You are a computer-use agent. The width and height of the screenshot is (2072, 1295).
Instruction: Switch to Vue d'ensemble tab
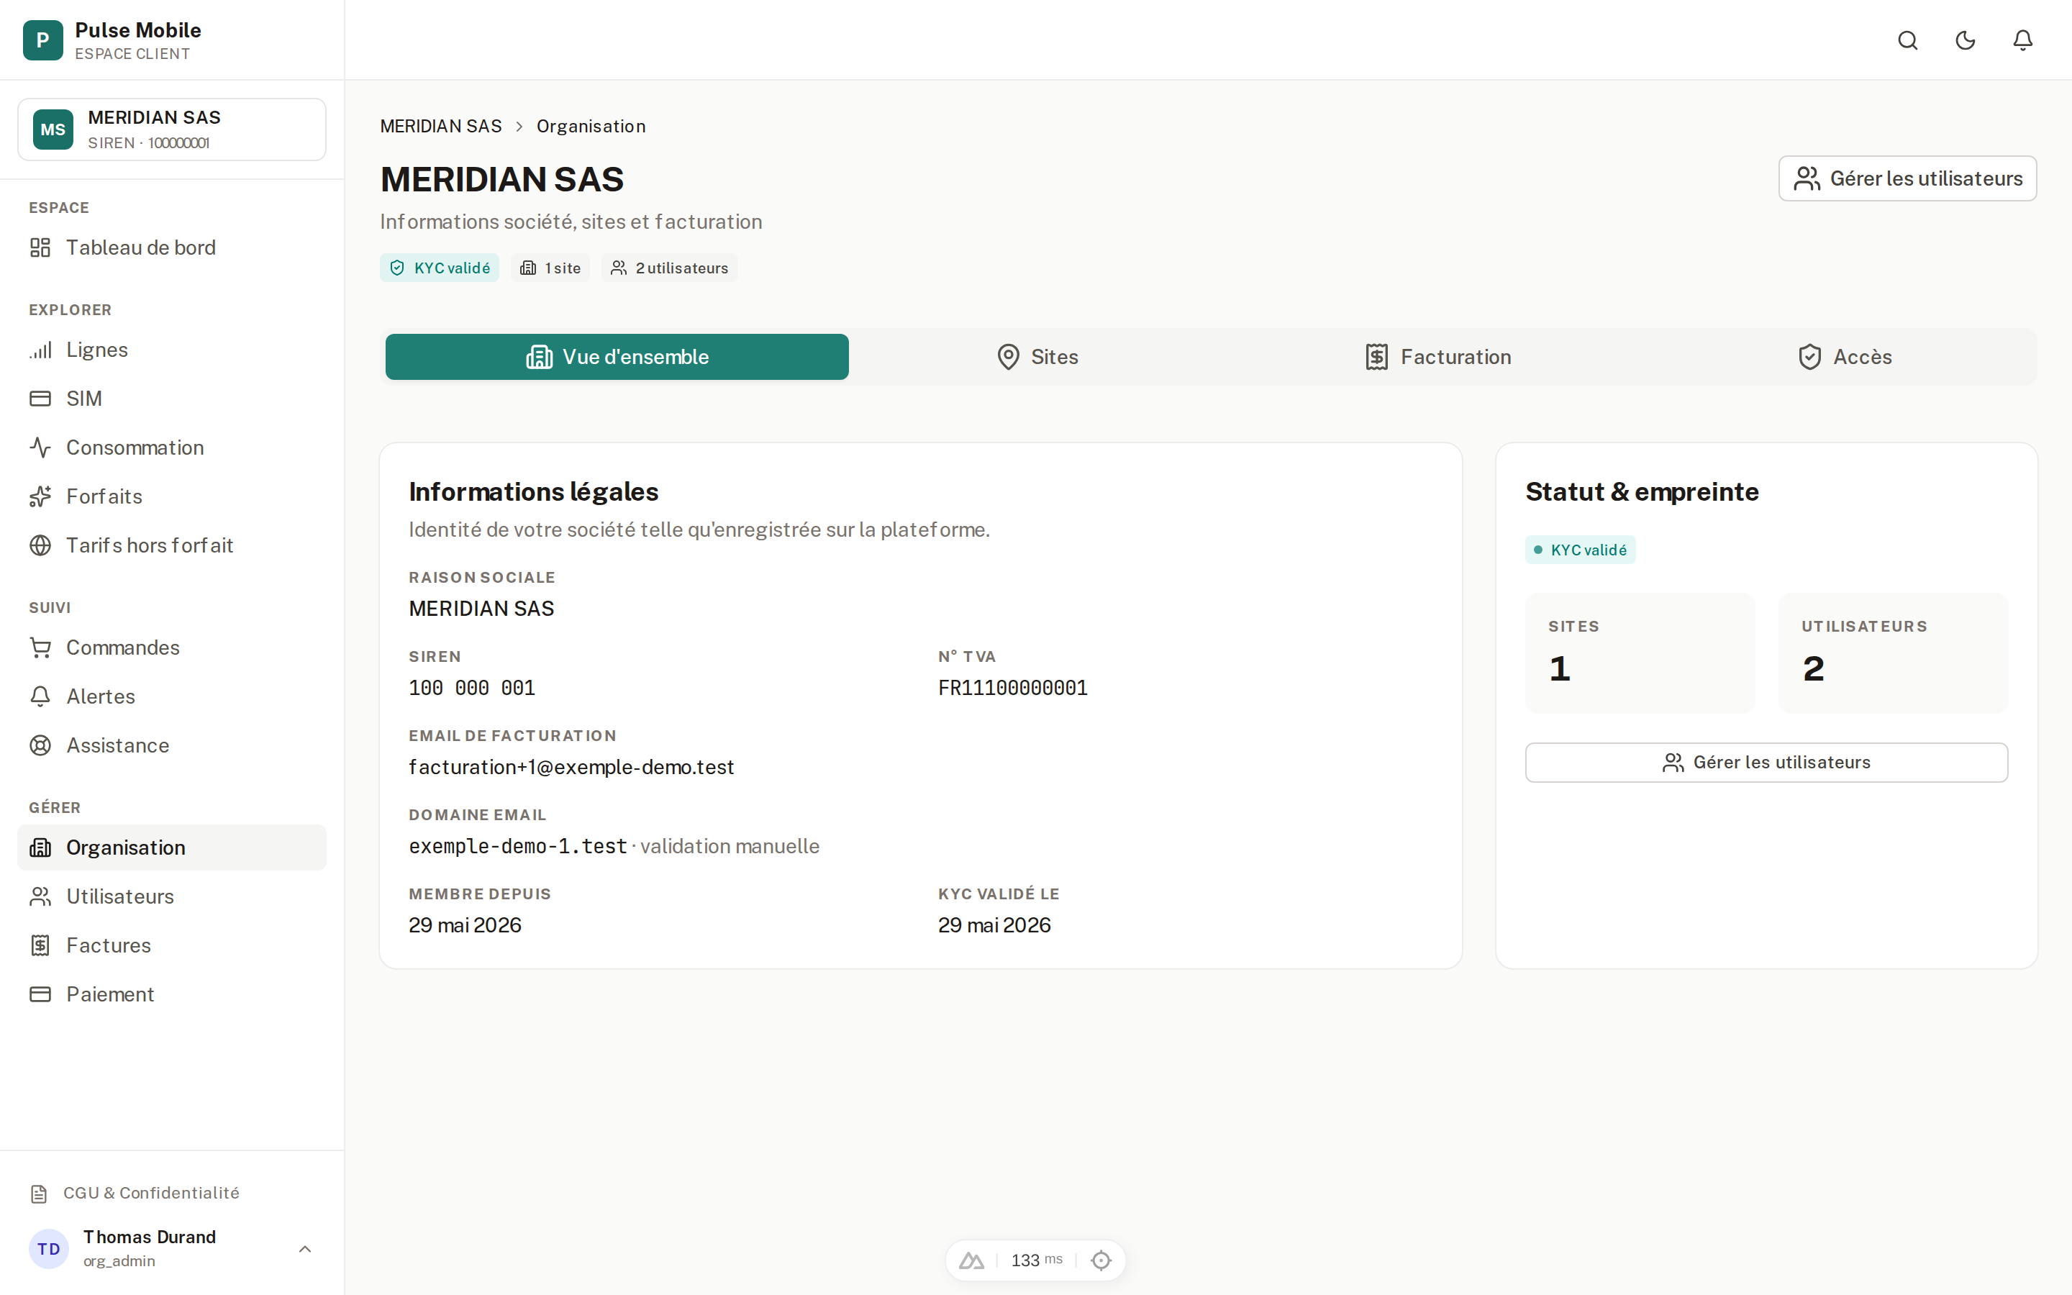(x=617, y=356)
